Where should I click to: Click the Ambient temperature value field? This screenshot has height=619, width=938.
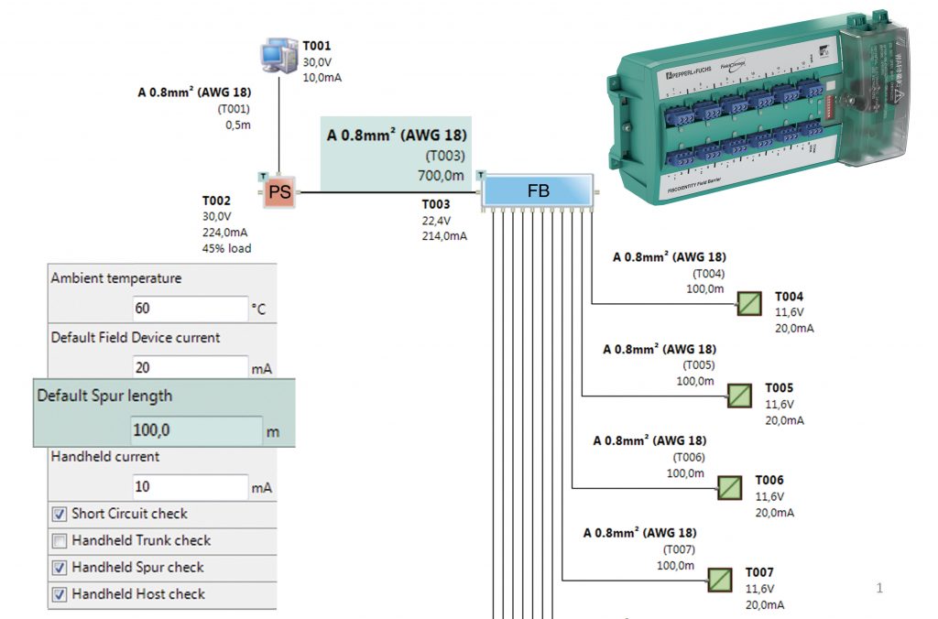pos(189,309)
